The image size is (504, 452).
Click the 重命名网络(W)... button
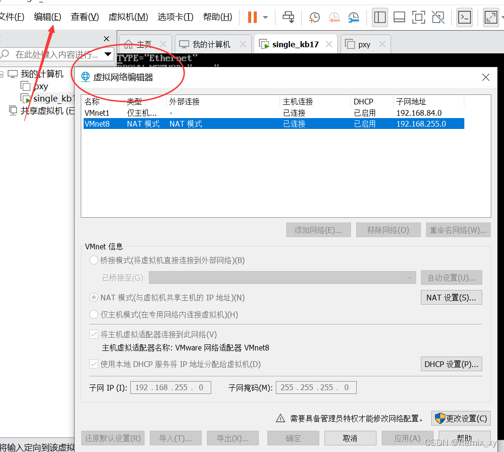click(x=458, y=230)
